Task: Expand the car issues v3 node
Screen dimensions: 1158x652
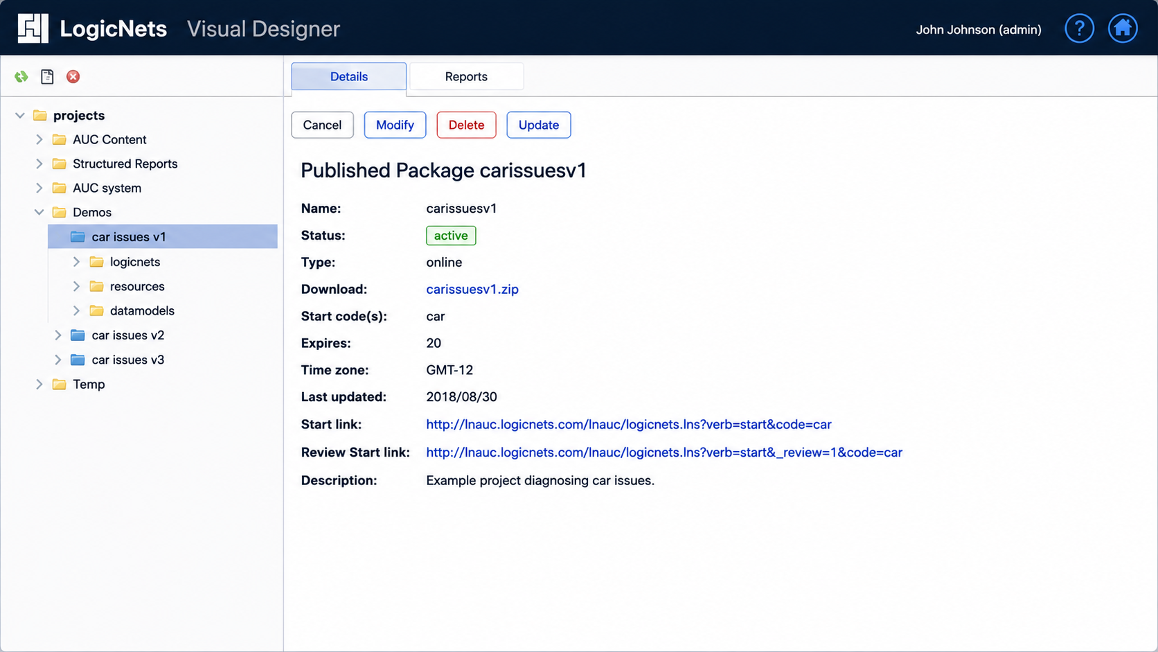Action: [58, 360]
